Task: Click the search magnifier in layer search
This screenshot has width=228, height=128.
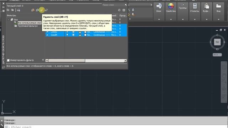Action: [126, 5]
